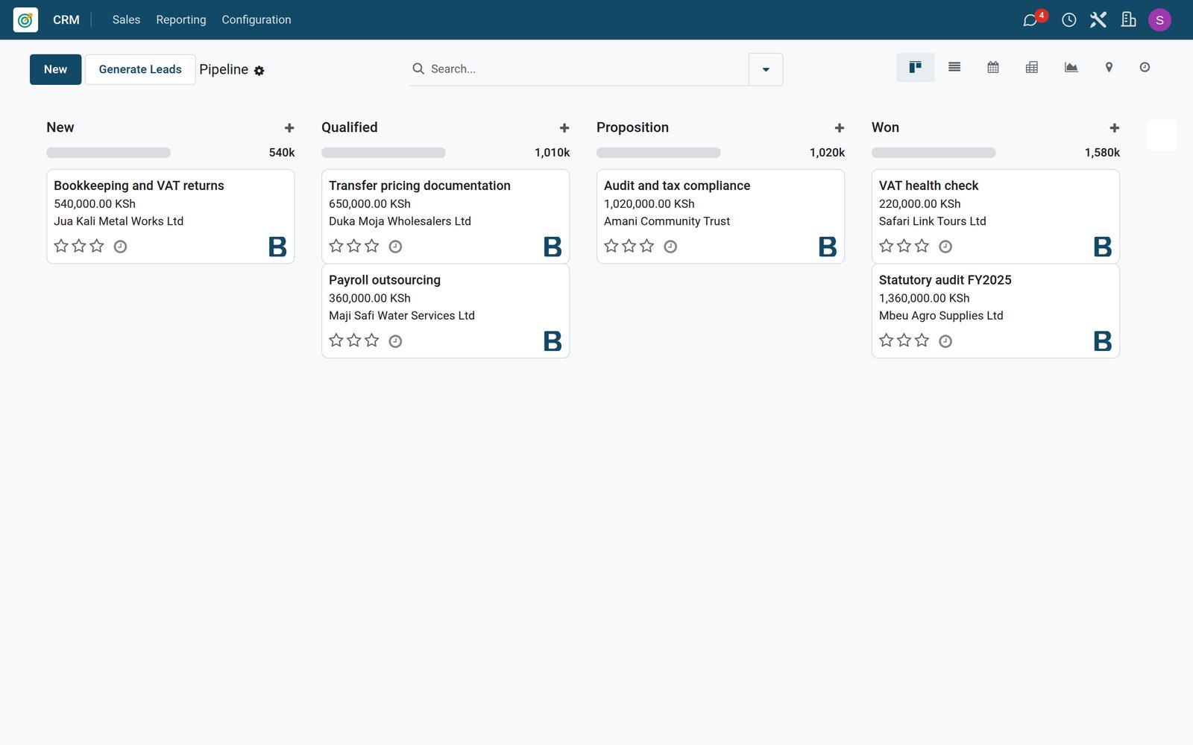Set first priority star on Bookkeeping card
The image size is (1193, 745).
(61, 246)
